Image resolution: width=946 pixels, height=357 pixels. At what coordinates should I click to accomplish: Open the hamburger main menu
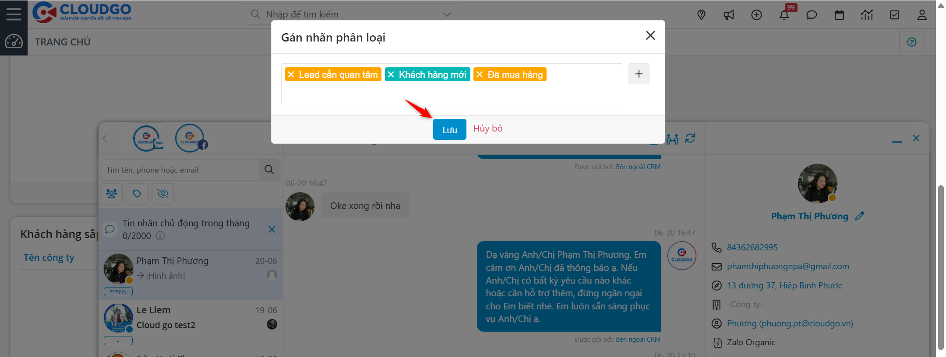[14, 14]
